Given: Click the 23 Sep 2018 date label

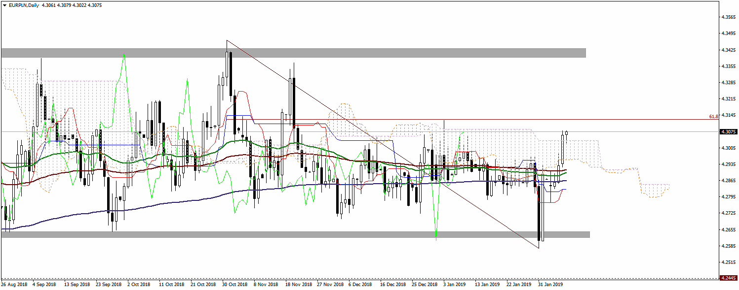Looking at the screenshot, I should click(x=109, y=285).
